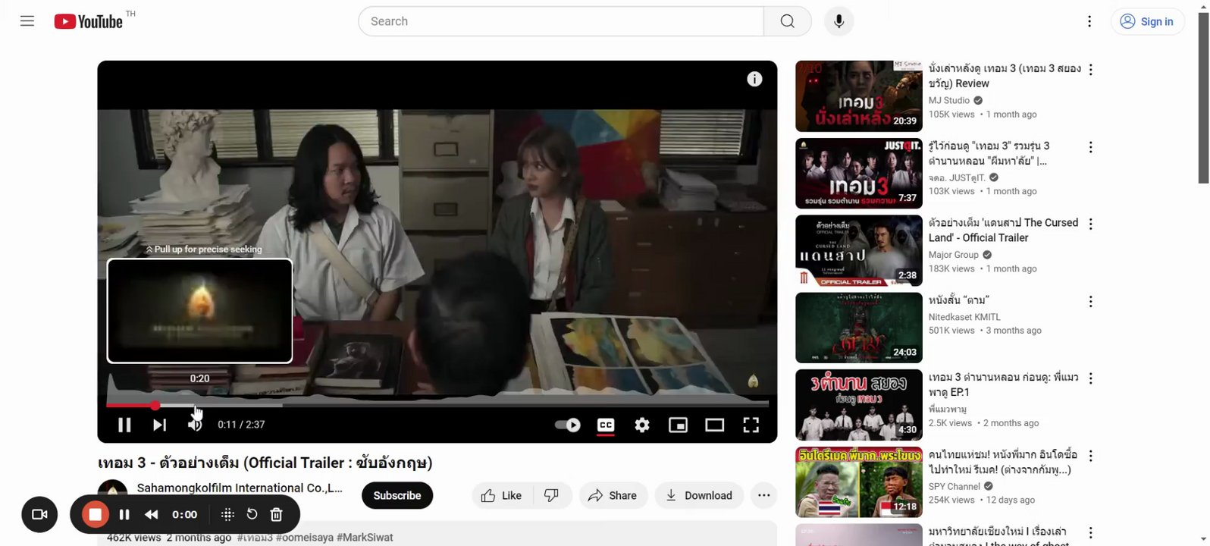Image resolution: width=1210 pixels, height=546 pixels.
Task: Like the video
Action: point(502,495)
